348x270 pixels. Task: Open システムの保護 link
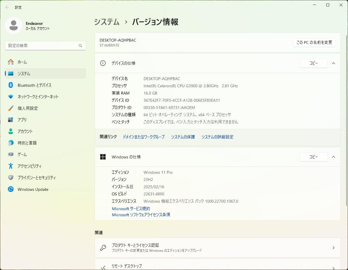tap(183, 136)
